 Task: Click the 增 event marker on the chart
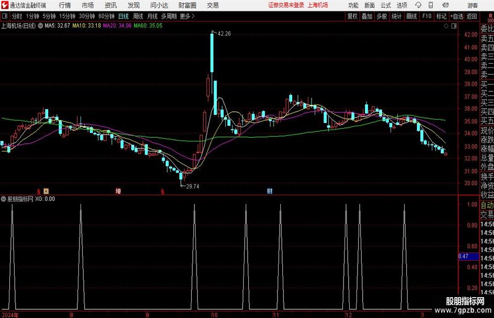click(118, 191)
